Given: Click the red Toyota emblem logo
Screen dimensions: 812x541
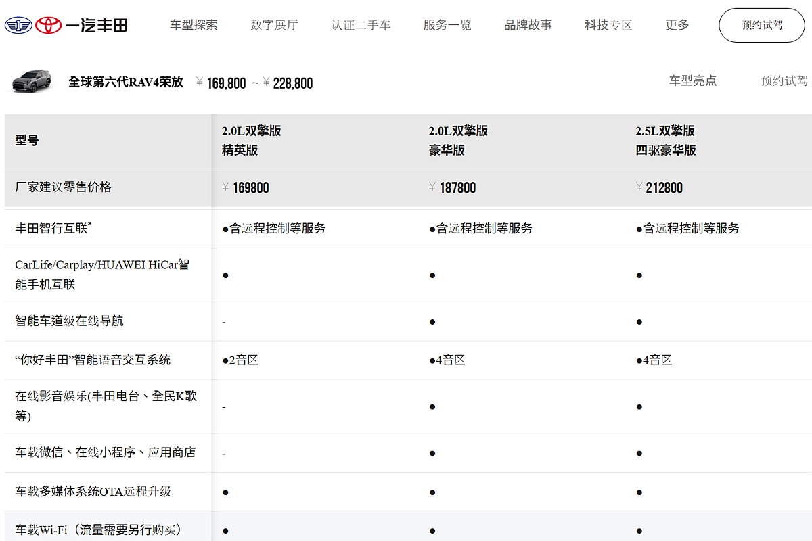Looking at the screenshot, I should (49, 26).
